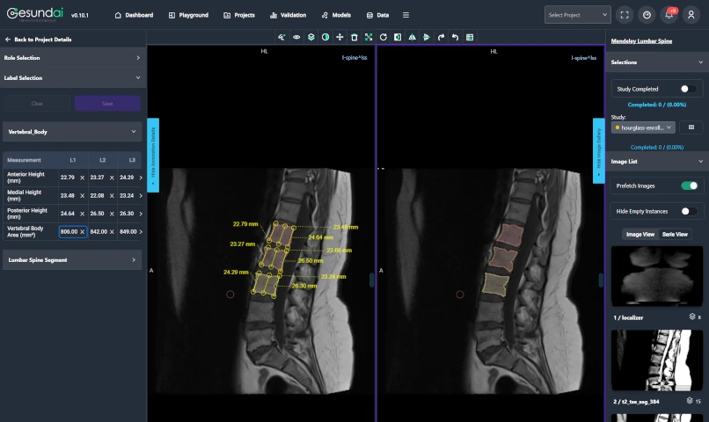
Task: Go Back to Project Details
Action: (x=39, y=40)
